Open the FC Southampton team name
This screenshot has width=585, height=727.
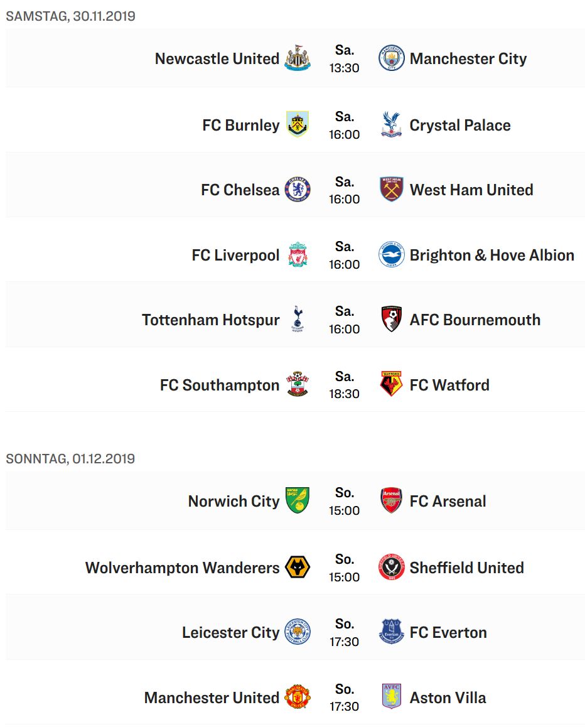point(220,385)
